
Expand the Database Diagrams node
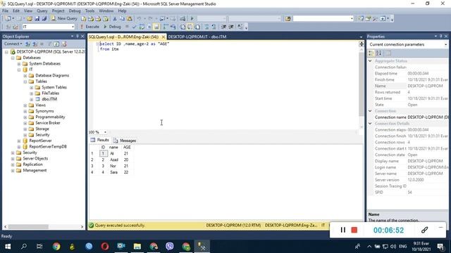(x=25, y=76)
